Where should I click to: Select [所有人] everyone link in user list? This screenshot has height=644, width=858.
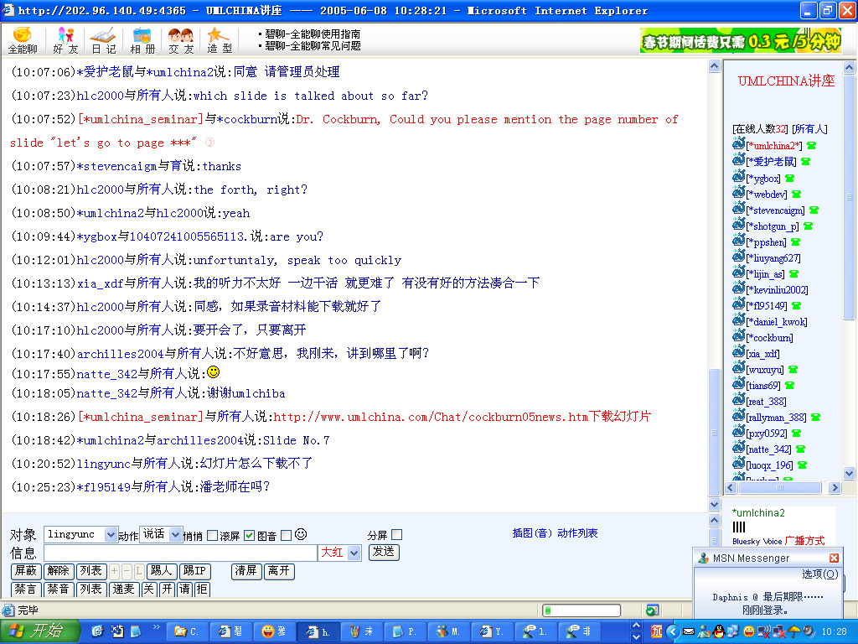(810, 129)
